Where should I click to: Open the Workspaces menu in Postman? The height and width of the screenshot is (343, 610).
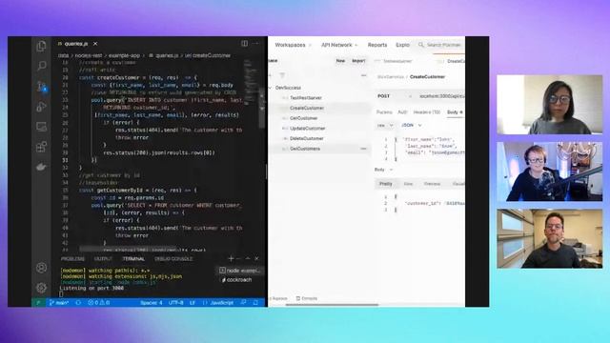pos(293,45)
